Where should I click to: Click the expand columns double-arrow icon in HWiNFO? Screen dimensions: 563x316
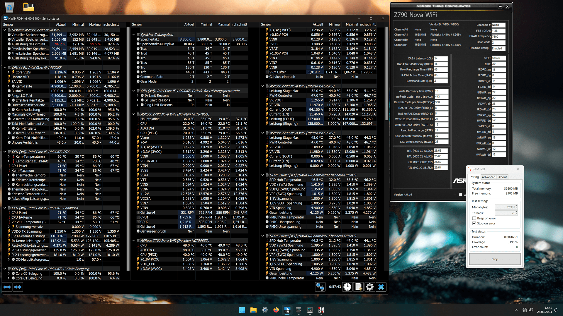coord(7,287)
